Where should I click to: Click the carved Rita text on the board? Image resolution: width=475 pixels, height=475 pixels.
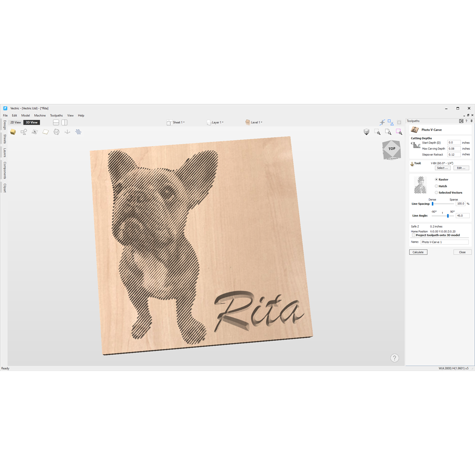[258, 311]
